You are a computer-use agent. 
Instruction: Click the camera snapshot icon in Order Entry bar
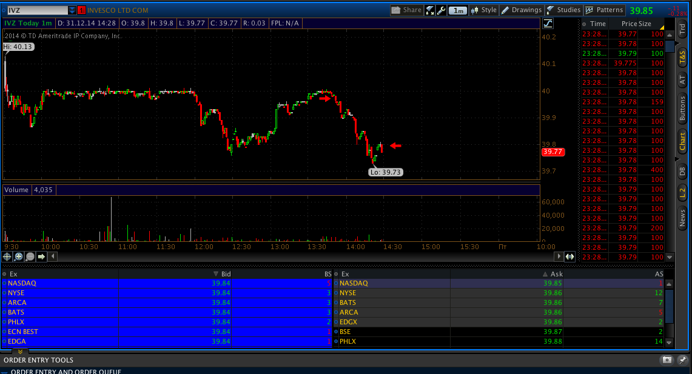pyautogui.click(x=667, y=360)
